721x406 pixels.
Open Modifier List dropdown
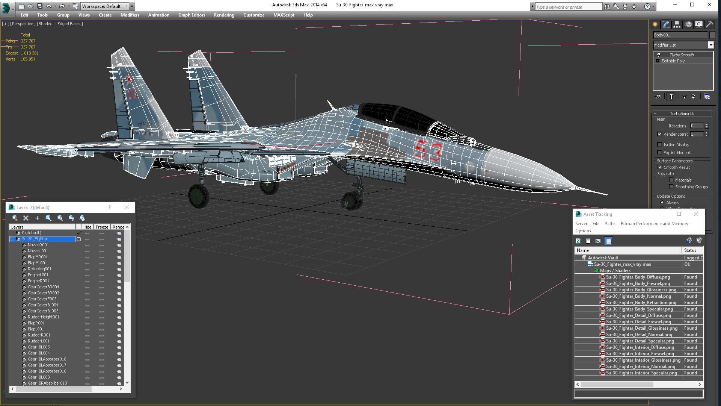[x=710, y=45]
